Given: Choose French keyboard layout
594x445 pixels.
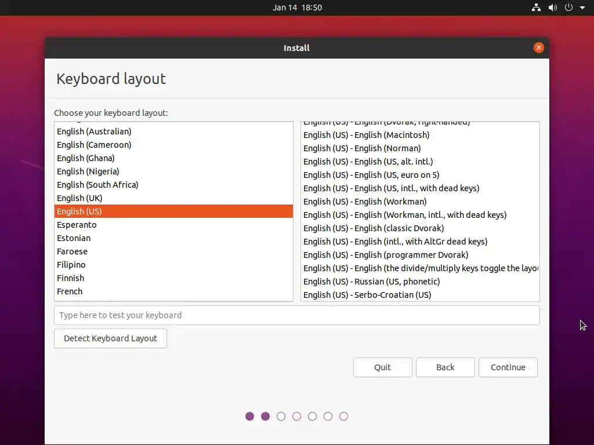Looking at the screenshot, I should pos(173,291).
